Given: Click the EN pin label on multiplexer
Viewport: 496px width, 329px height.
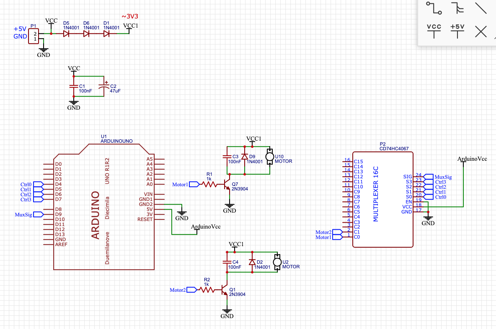Looking at the screenshot, I should tap(409, 202).
